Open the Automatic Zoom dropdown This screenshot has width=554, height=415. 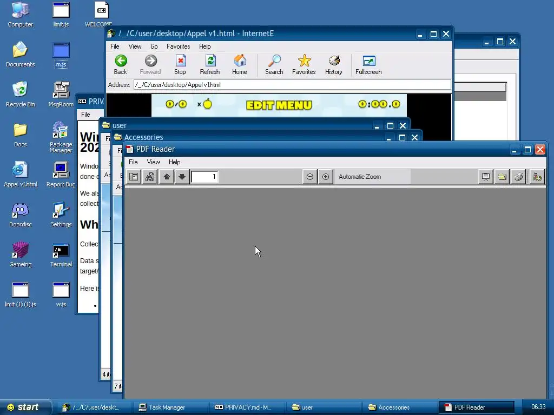[x=373, y=177]
